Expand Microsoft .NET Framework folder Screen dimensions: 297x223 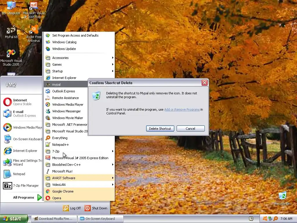66,125
